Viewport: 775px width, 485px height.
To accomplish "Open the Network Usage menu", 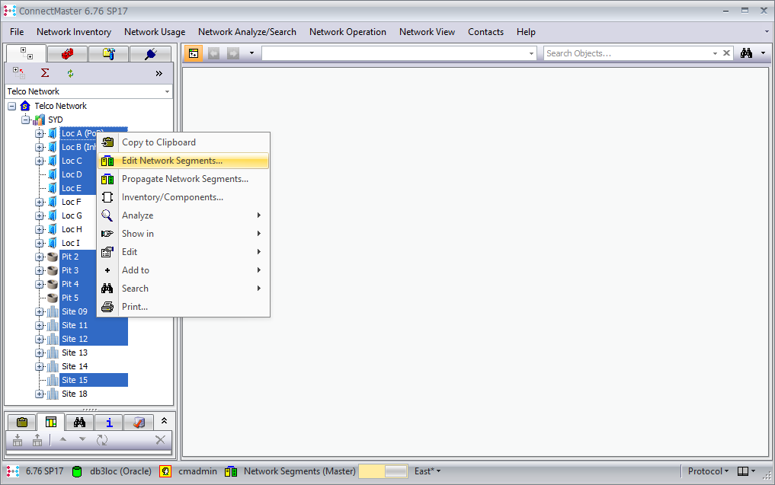I will point(155,32).
